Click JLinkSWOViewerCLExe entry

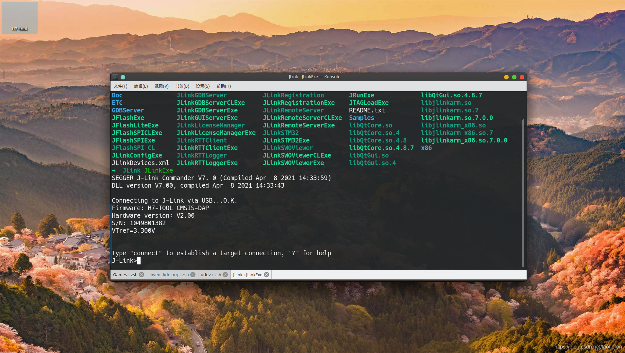(x=297, y=156)
